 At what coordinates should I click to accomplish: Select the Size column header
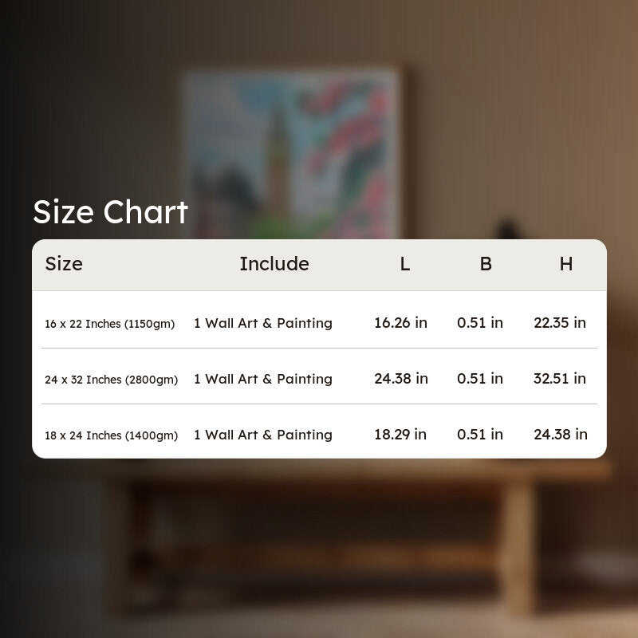[64, 264]
